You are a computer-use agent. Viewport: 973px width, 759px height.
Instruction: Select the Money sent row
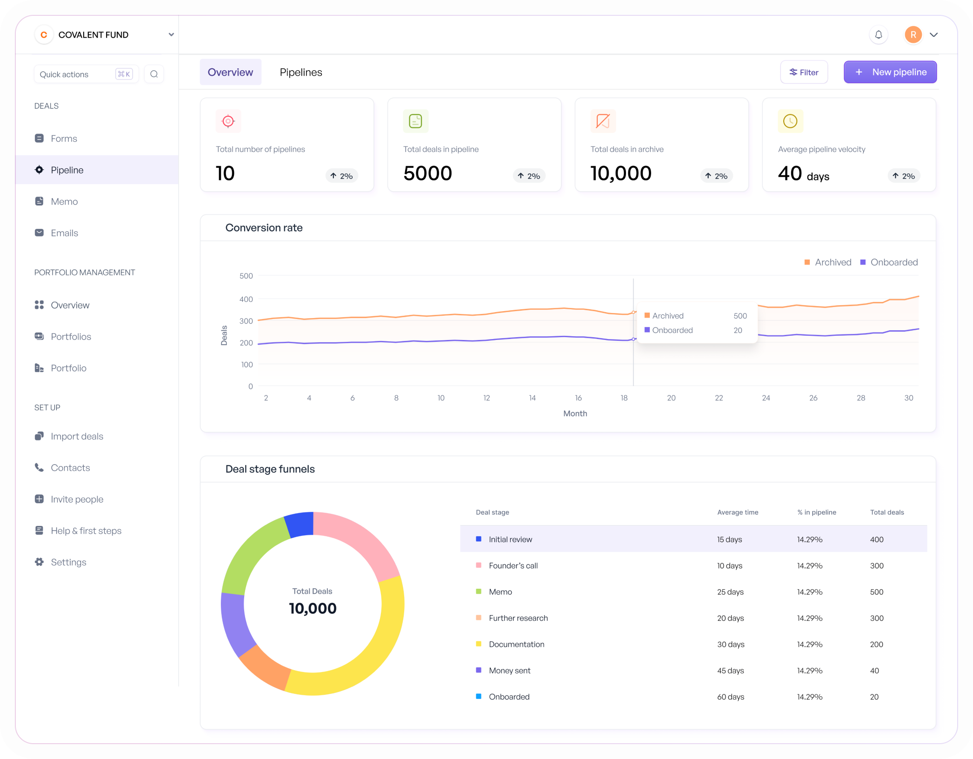click(693, 670)
